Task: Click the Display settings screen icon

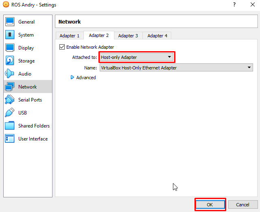Action: click(10, 48)
